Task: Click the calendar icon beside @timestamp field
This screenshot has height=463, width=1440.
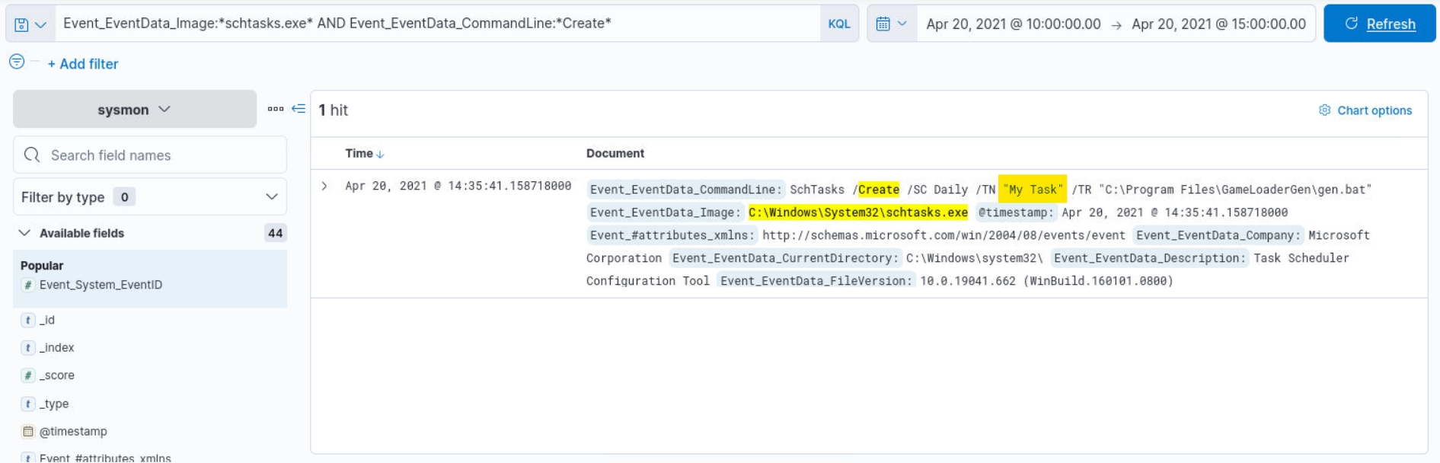Action: tap(28, 432)
